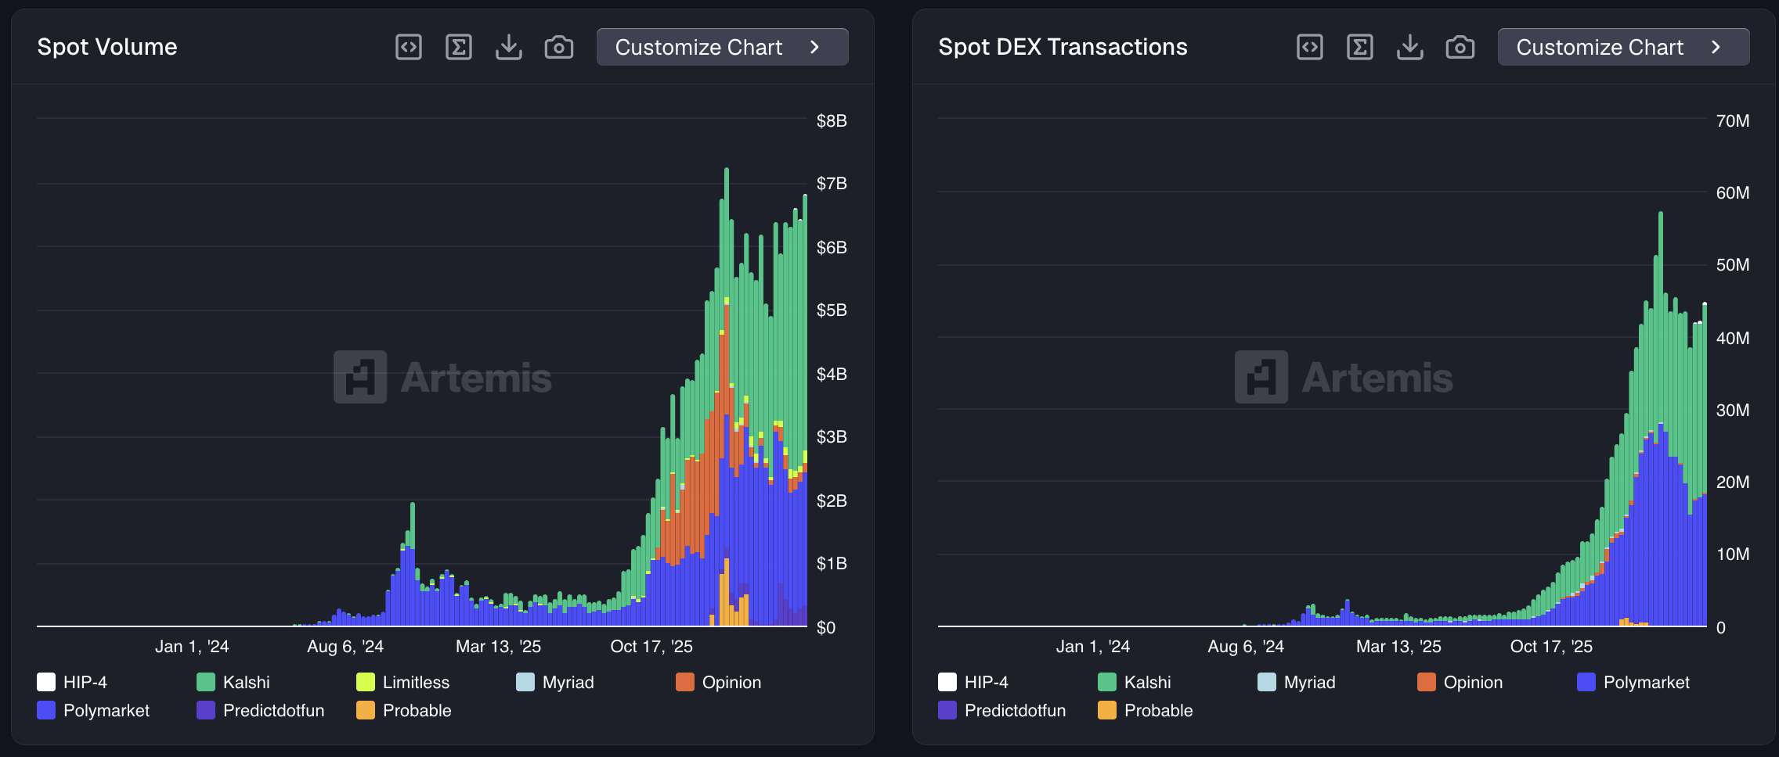
Task: Open embed code for Spot Volume chart
Action: pyautogui.click(x=409, y=47)
